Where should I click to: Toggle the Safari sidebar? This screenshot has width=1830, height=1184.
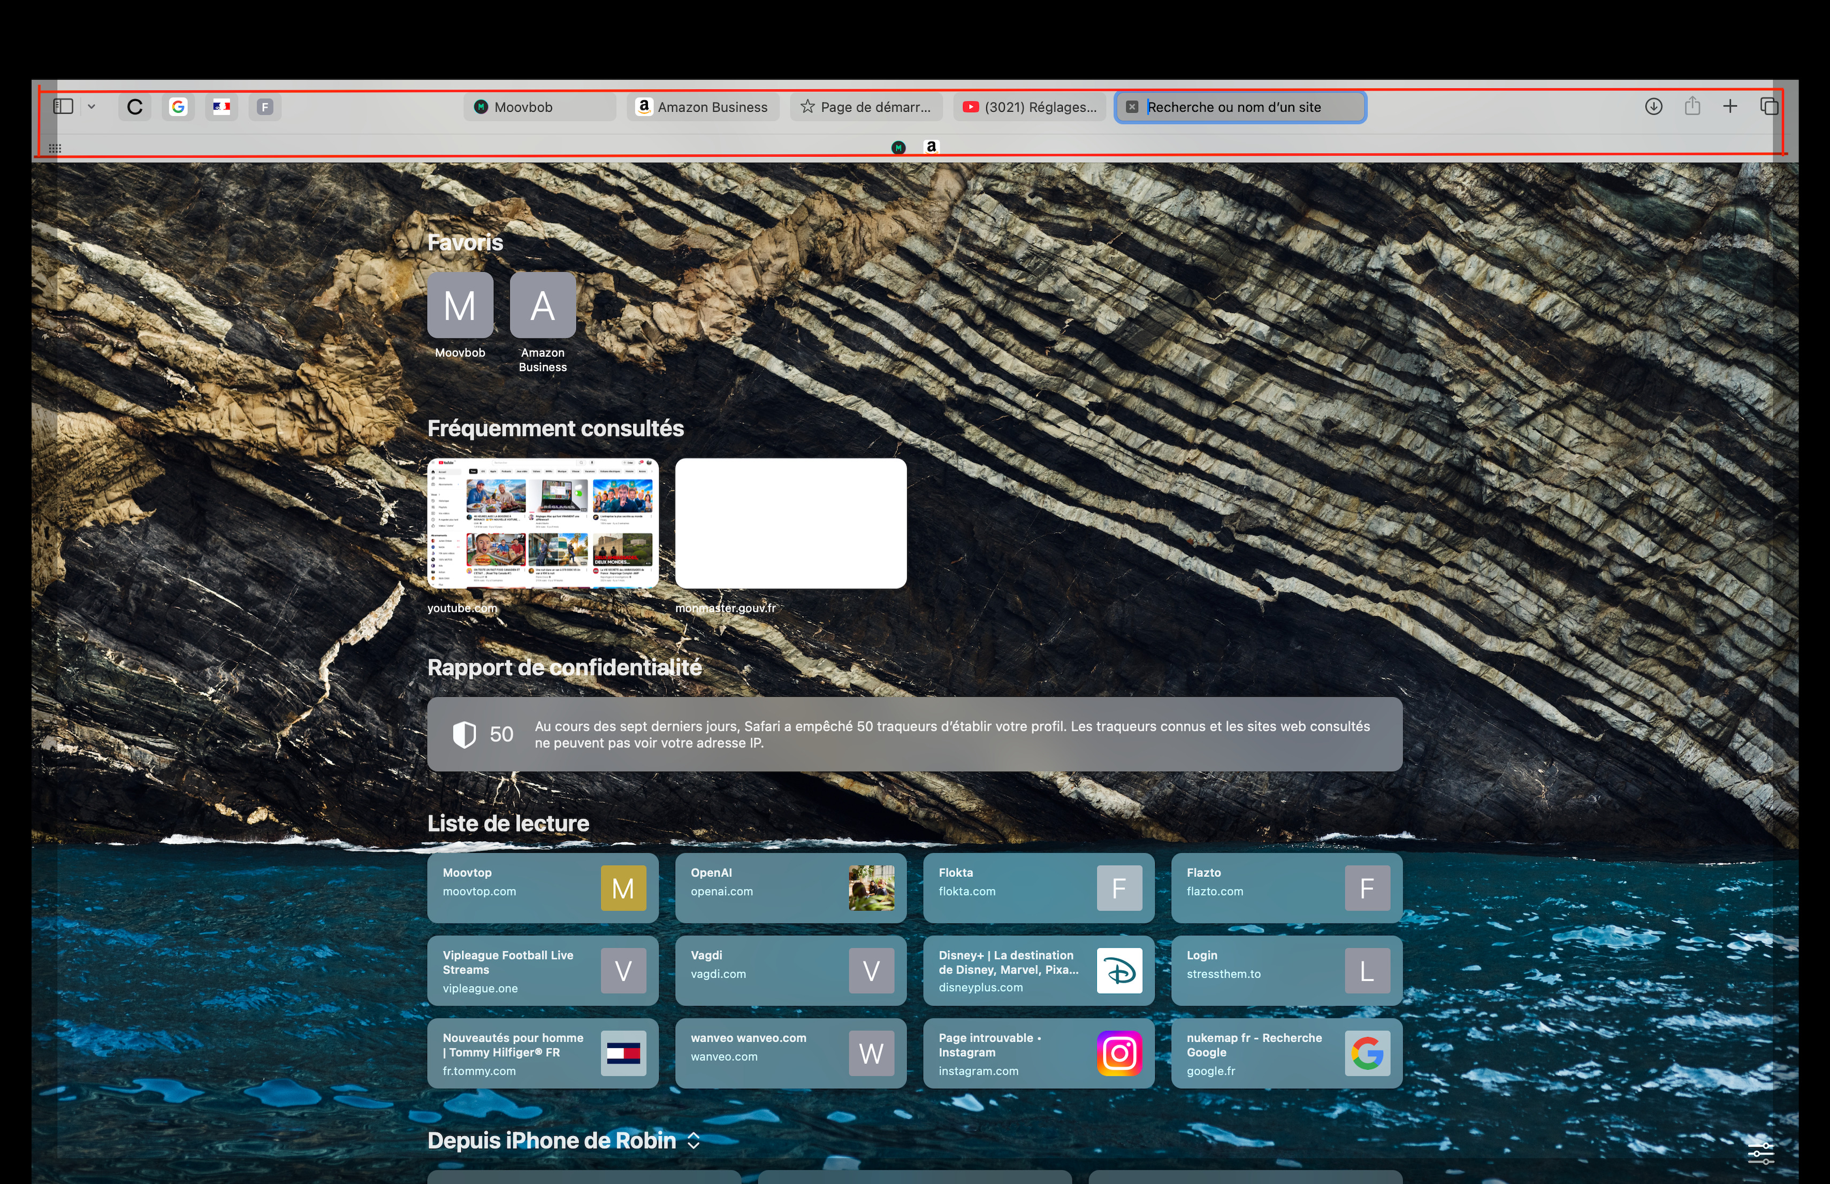pos(63,107)
